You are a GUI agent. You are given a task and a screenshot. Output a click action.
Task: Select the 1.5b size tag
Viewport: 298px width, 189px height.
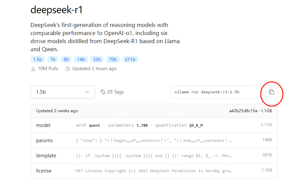tap(38, 59)
